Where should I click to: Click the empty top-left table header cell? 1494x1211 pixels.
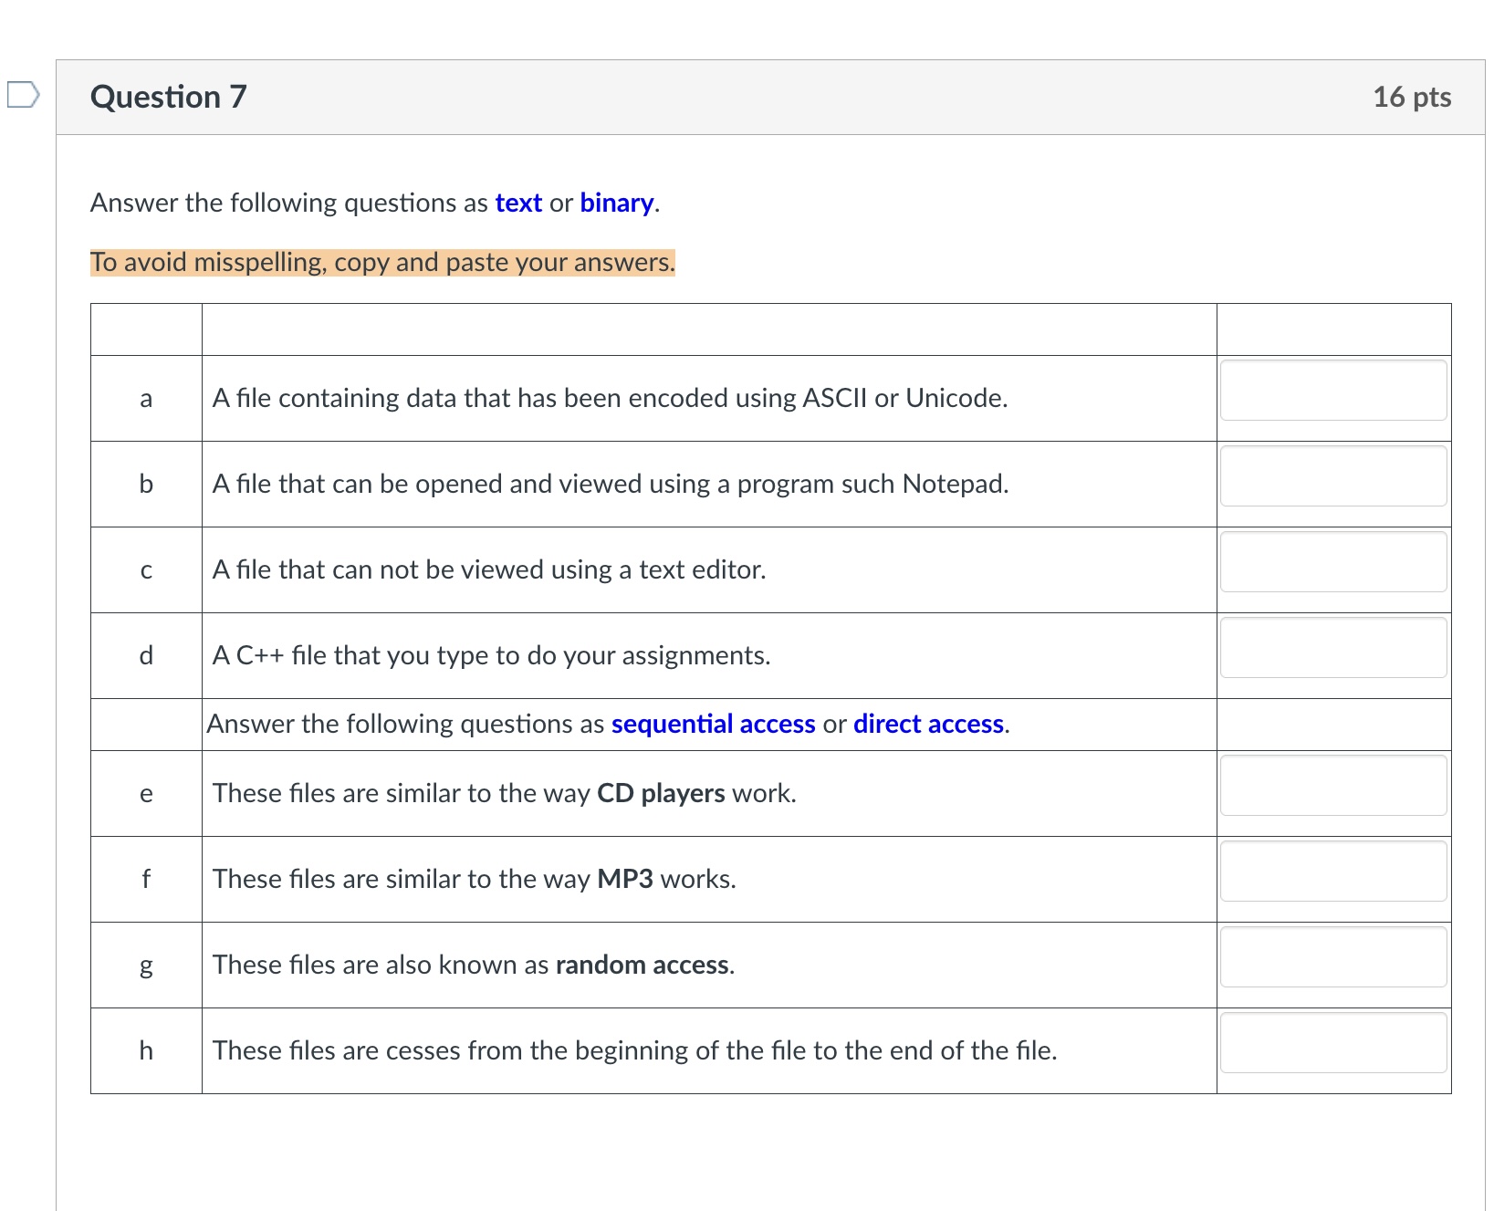point(145,329)
